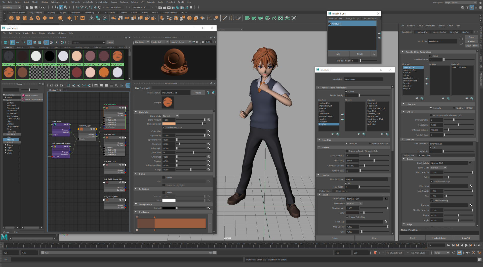Open a scene with the folder icon

click(x=31, y=7)
